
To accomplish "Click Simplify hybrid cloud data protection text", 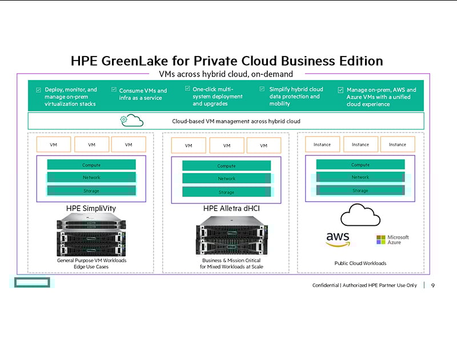I will (296, 96).
